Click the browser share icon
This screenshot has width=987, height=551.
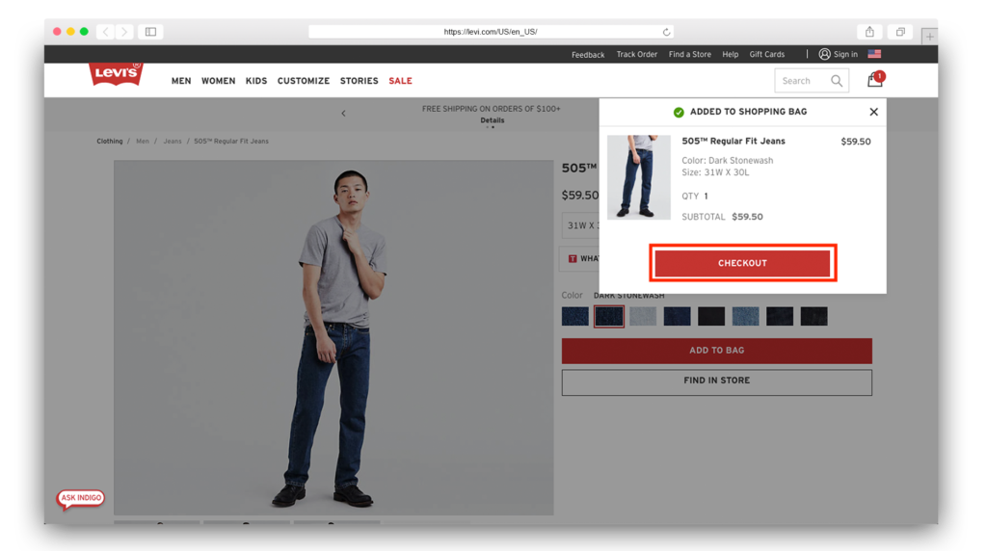click(x=869, y=32)
